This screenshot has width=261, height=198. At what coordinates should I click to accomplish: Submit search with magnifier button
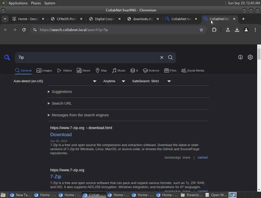[x=170, y=58]
